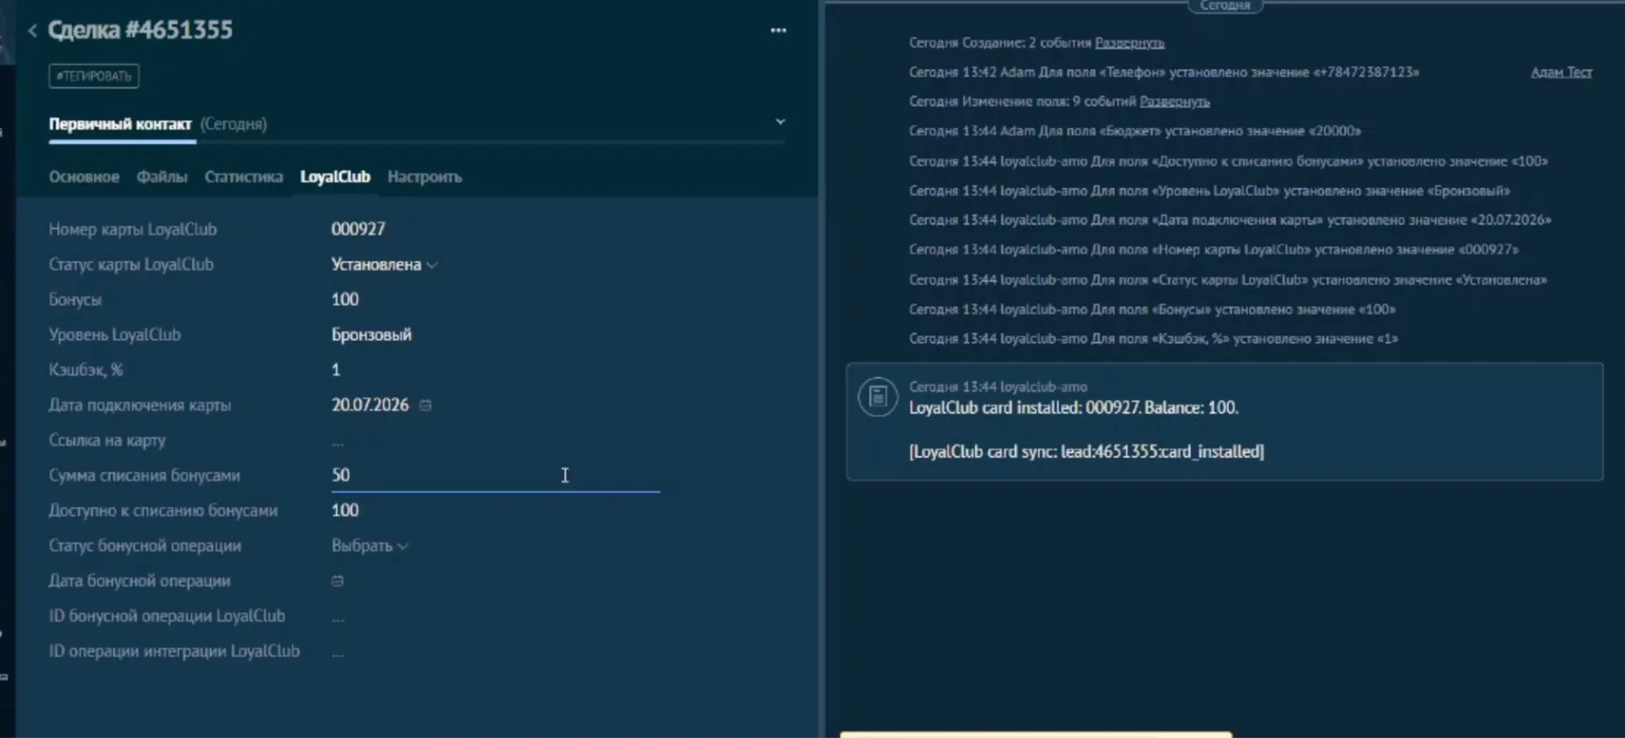Click the Статус карты LoyalClub field label
Viewport: 1625px width, 738px height.
(x=132, y=264)
